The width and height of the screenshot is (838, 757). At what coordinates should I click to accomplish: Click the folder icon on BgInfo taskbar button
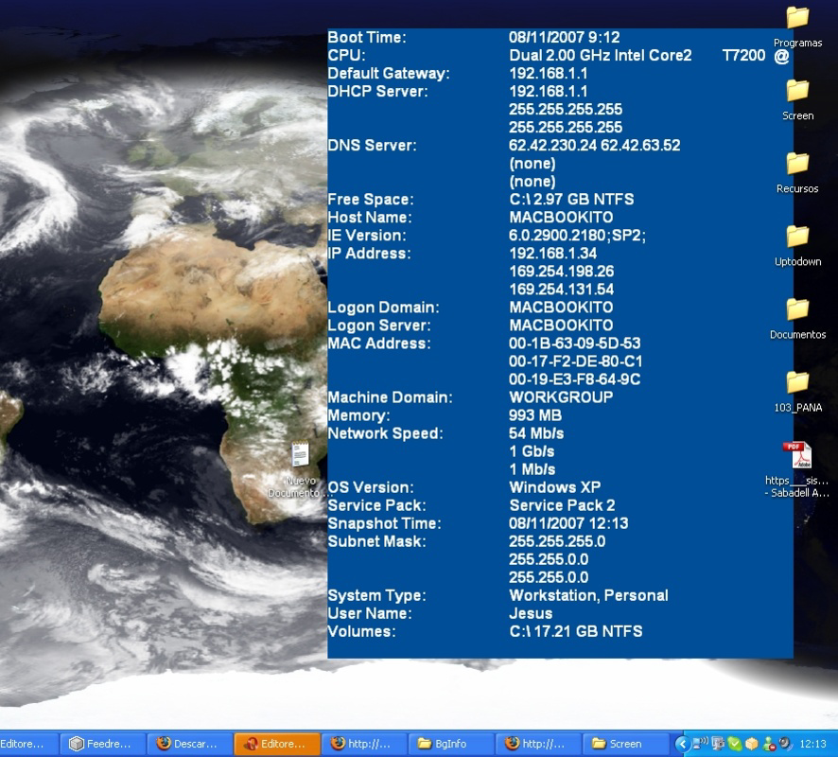(425, 744)
